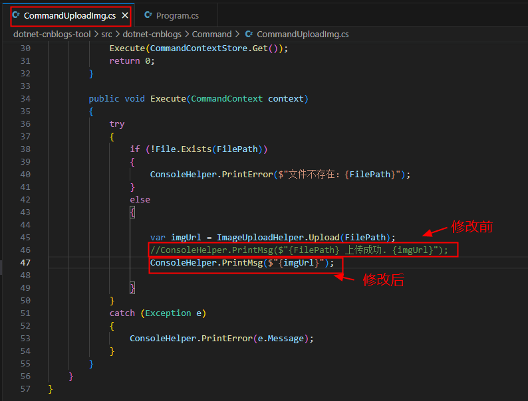528x401 pixels.
Task: Click the C# icon on Program.cs tab
Action: pos(148,15)
